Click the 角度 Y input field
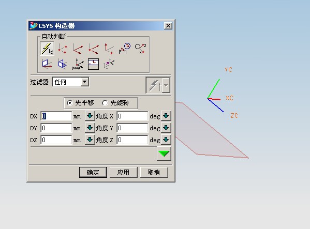Screen dimensions: 310x229 132,128
